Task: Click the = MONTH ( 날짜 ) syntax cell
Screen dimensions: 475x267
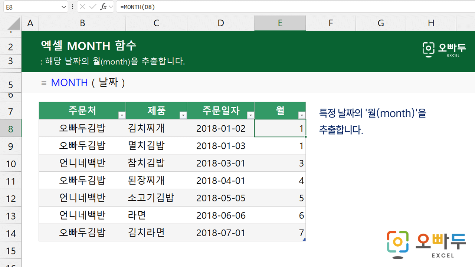Action: (x=83, y=82)
